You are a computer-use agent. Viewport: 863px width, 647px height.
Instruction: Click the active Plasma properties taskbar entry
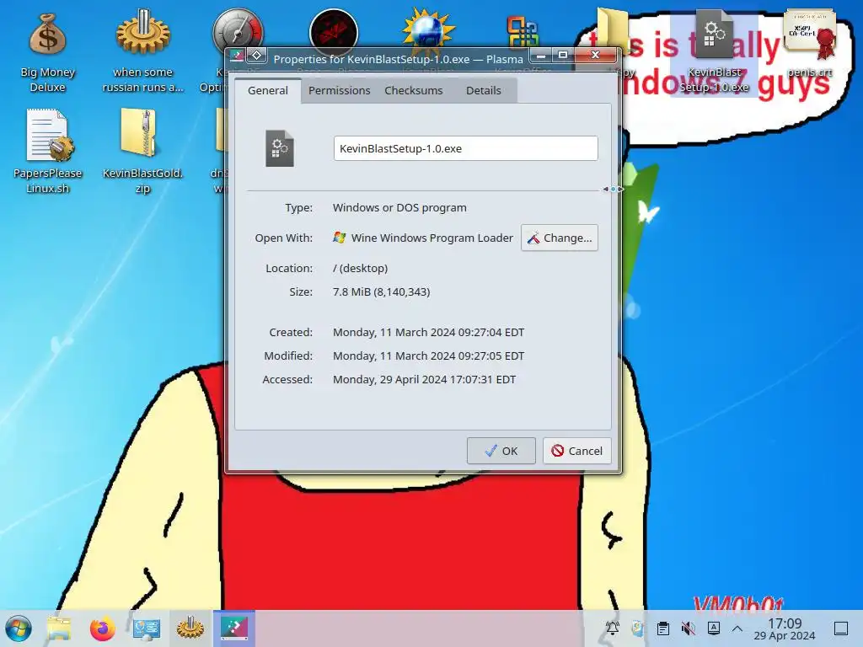click(234, 628)
